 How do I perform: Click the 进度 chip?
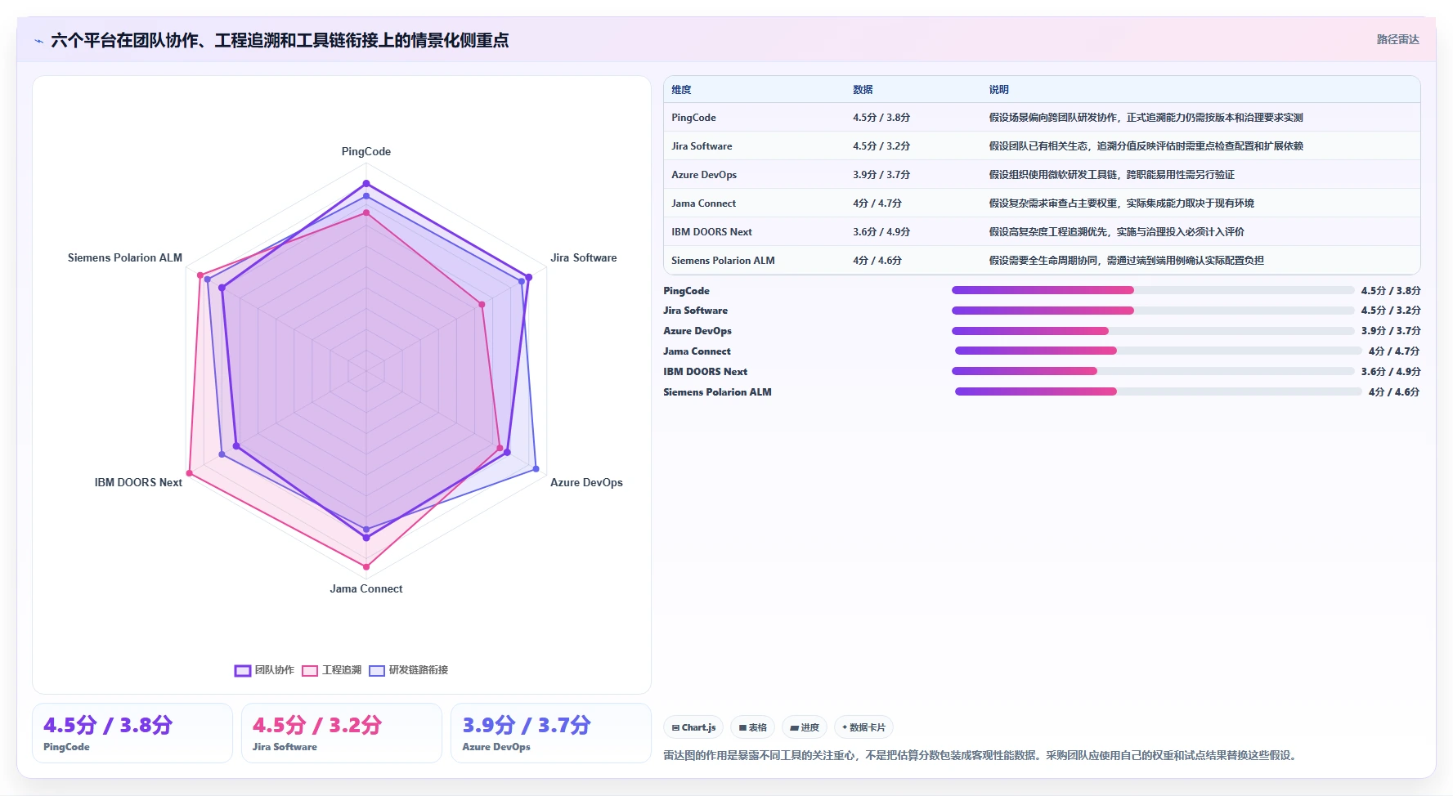click(805, 727)
